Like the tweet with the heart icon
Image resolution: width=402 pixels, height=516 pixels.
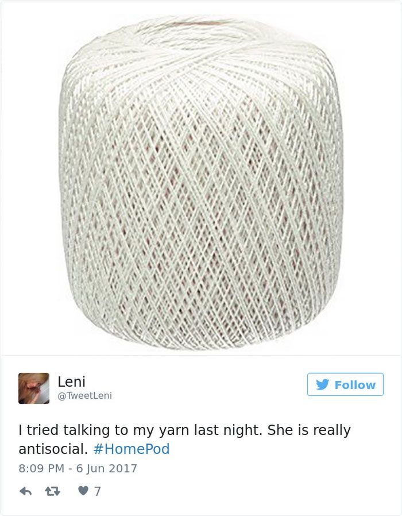coord(83,491)
